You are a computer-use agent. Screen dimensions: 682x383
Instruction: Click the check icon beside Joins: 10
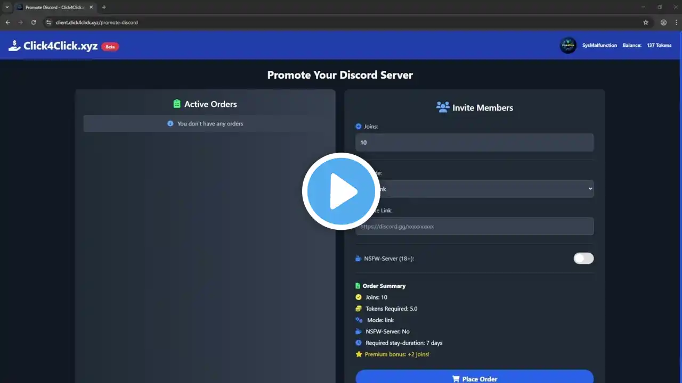(359, 297)
